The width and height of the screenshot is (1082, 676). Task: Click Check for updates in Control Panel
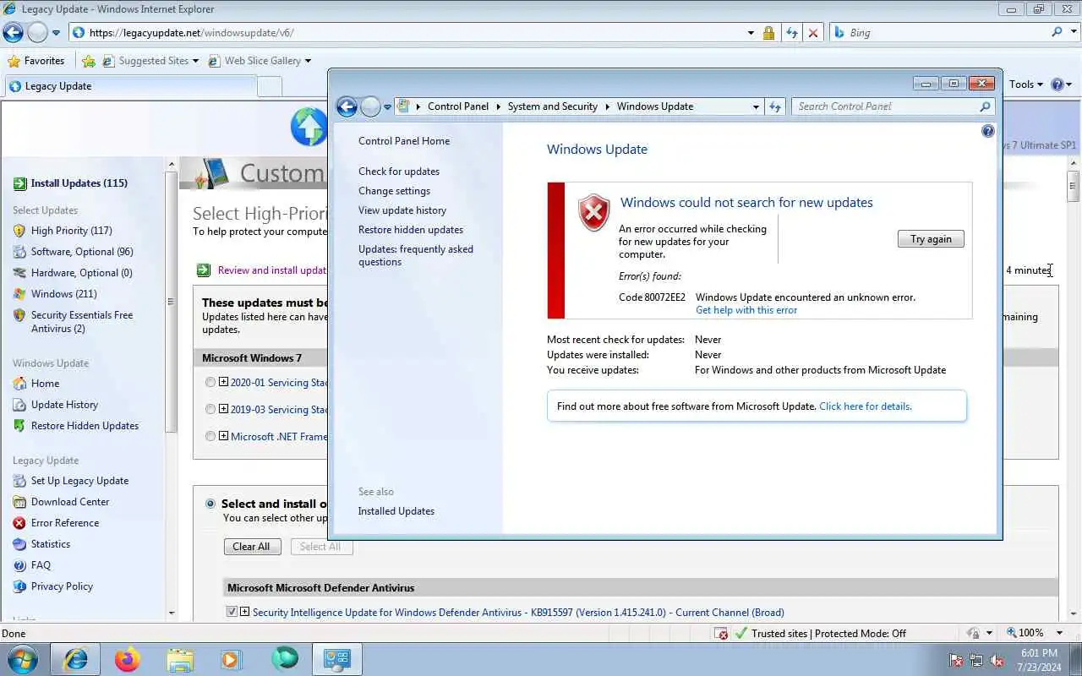tap(399, 172)
